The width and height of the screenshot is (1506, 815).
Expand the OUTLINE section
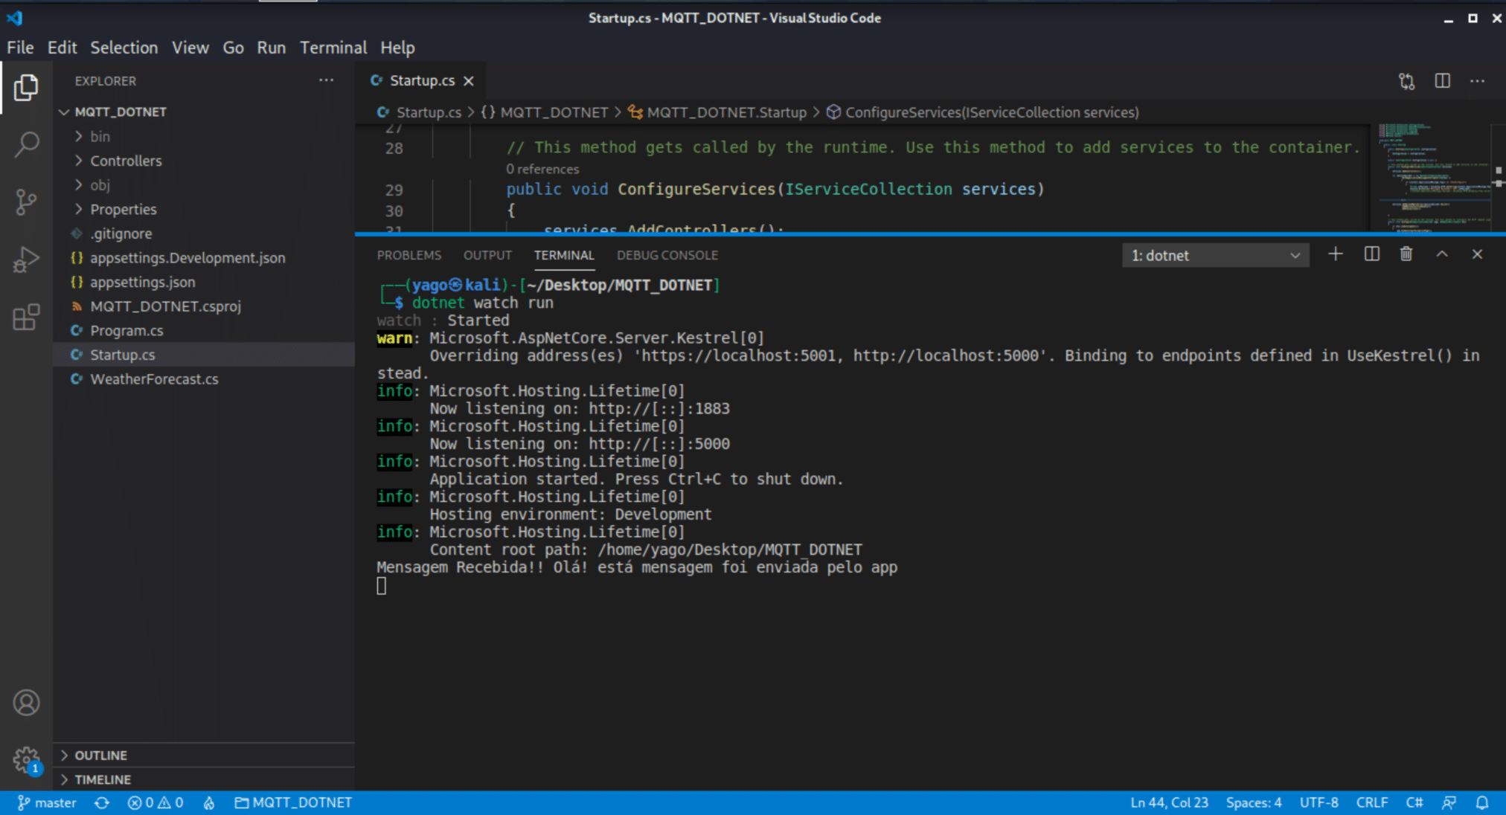(100, 755)
